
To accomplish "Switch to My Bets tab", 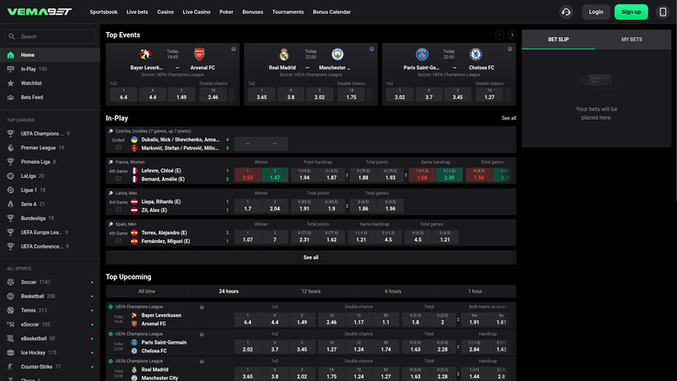I will [x=632, y=39].
